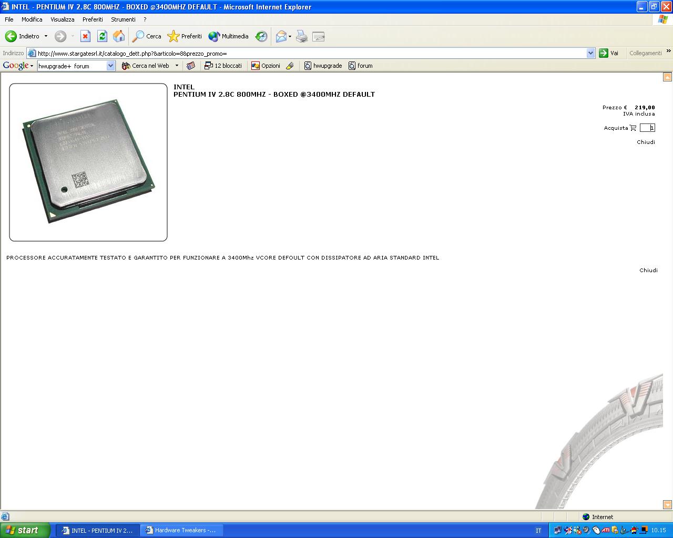
Task: Click the 12 bloccati popup blocker
Action: pyautogui.click(x=223, y=66)
